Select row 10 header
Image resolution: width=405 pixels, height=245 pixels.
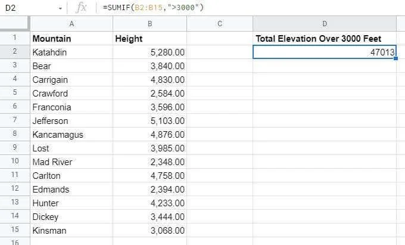click(15, 162)
